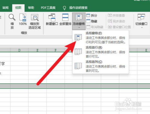
Task: Click the Tell Me search box (操作说明搜索)
Action: pyautogui.click(x=78, y=8)
